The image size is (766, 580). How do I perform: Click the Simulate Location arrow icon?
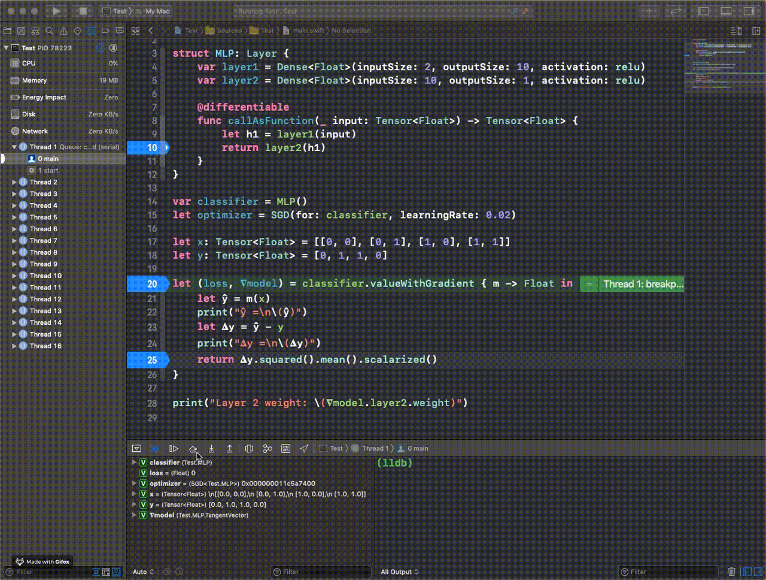(x=304, y=448)
